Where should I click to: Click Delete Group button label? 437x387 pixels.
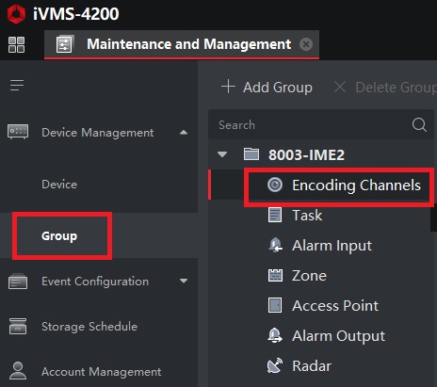tap(397, 88)
